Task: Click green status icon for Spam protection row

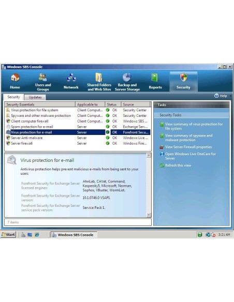Action: click(x=108, y=127)
